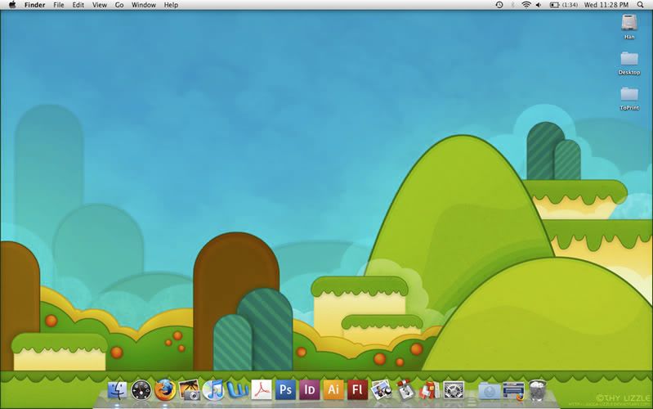Open the volume control in menu bar

click(539, 5)
